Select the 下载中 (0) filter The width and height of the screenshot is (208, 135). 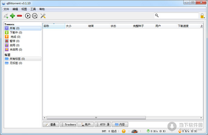pos(23,32)
